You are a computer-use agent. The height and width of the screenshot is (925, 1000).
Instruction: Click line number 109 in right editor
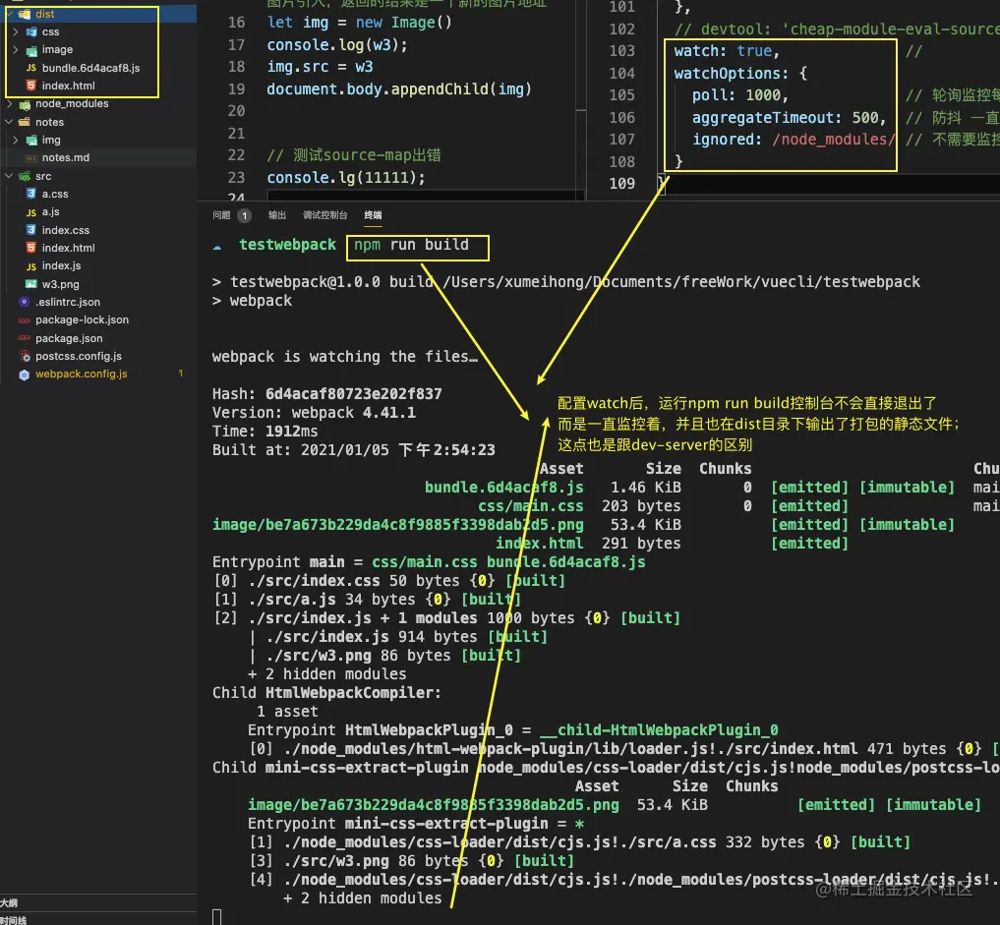click(621, 184)
